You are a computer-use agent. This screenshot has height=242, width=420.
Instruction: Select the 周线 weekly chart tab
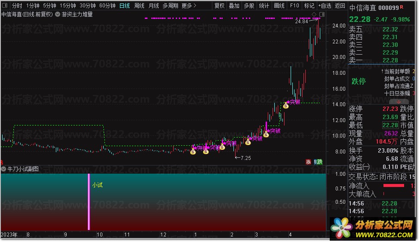[139, 6]
